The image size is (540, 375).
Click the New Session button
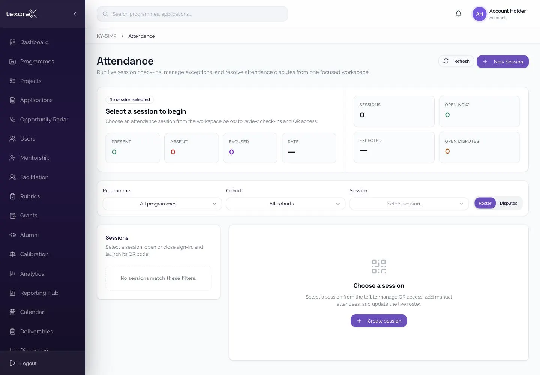tap(502, 61)
